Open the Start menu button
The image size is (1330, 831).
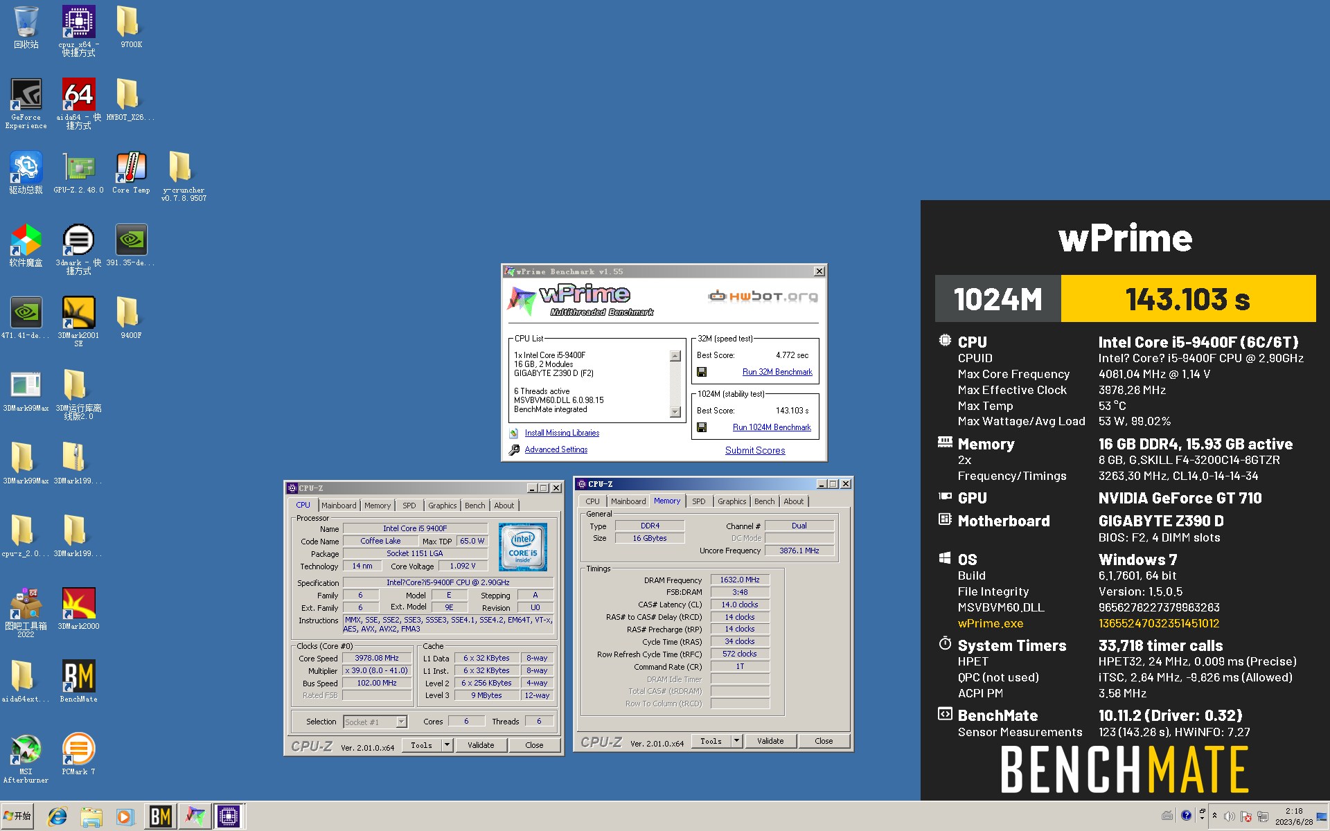pyautogui.click(x=18, y=816)
